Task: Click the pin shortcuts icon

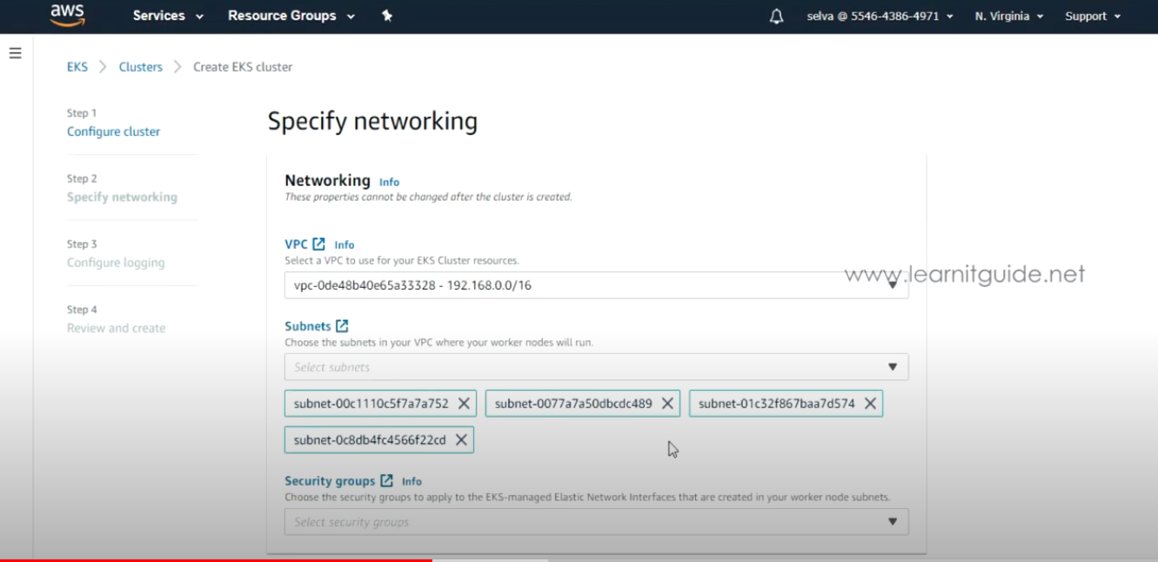Action: [387, 16]
